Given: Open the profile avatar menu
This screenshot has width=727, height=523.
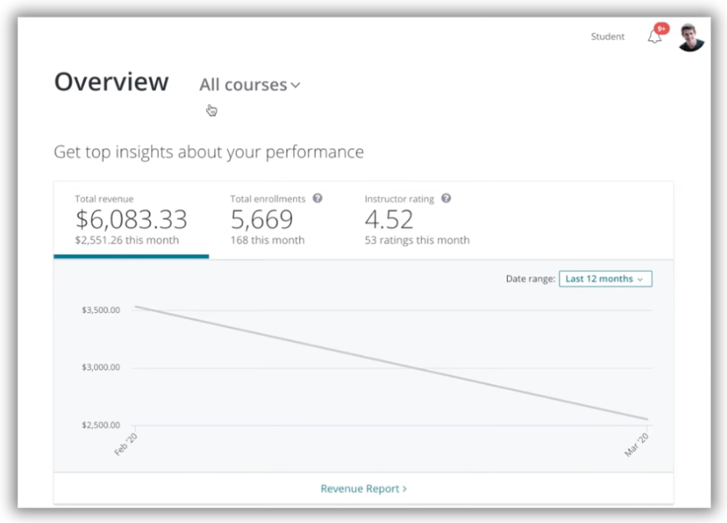Looking at the screenshot, I should pyautogui.click(x=691, y=37).
